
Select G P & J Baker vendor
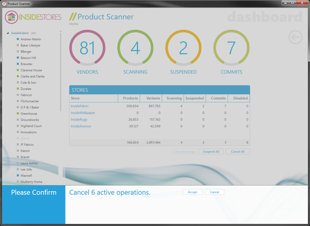click(x=30, y=107)
